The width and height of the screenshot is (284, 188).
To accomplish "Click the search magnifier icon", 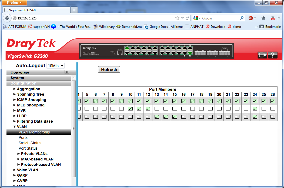I will [242, 18].
